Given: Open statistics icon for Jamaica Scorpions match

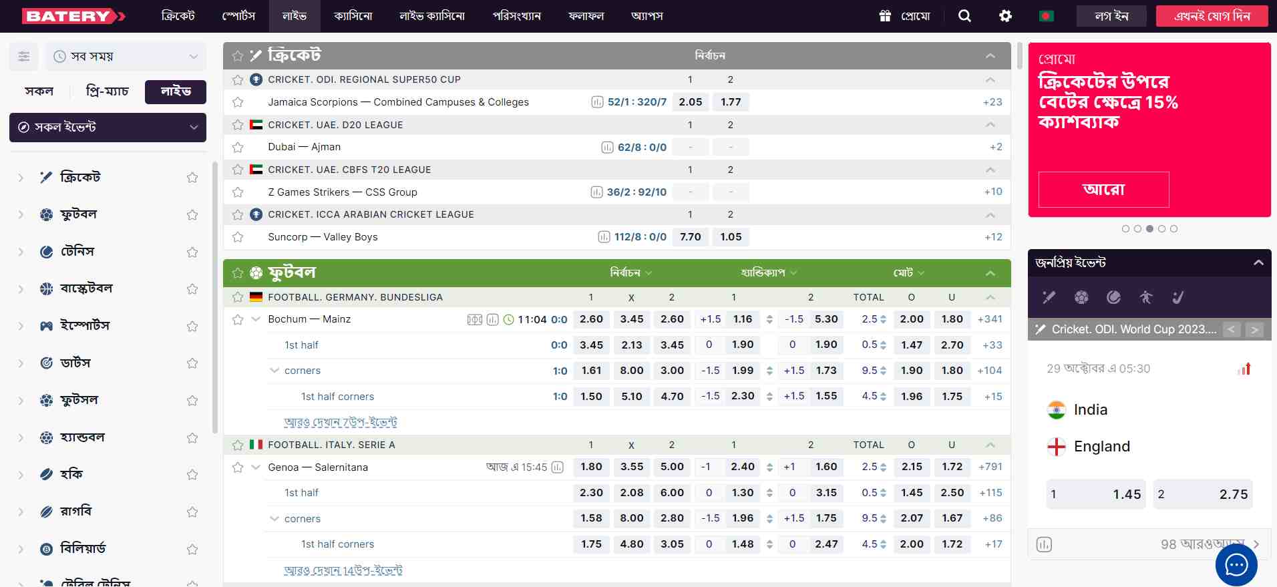Looking at the screenshot, I should pyautogui.click(x=597, y=102).
